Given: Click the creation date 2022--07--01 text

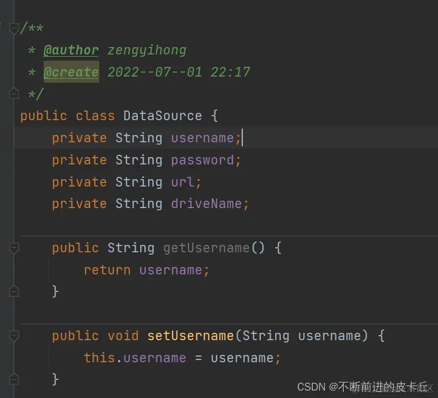Looking at the screenshot, I should click(154, 72).
